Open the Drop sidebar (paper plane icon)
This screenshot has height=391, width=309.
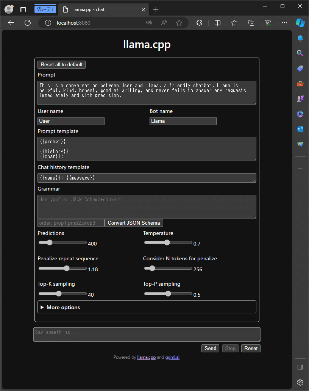click(300, 144)
